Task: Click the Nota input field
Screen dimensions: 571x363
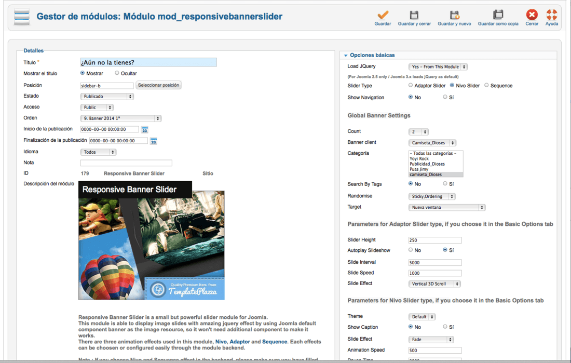Action: pos(126,163)
